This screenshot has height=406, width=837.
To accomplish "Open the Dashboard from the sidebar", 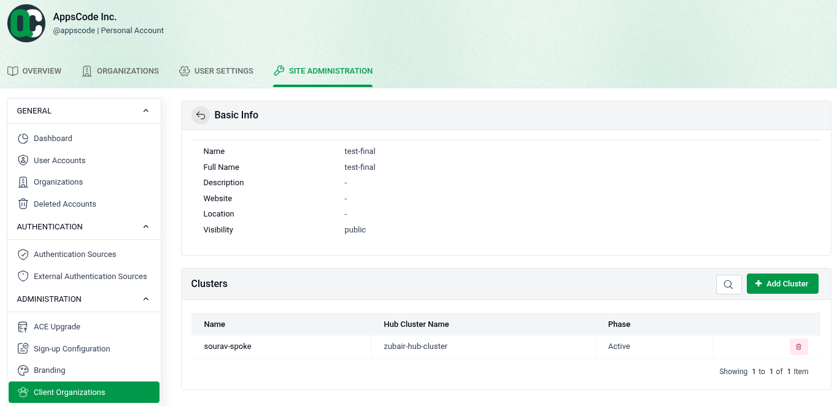I will tap(53, 138).
